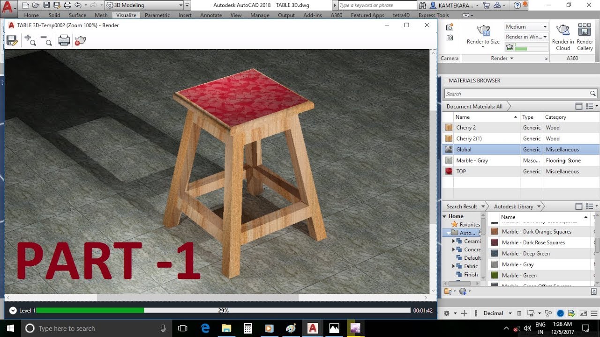Click the New file icon
The height and width of the screenshot is (337, 600).
click(25, 5)
